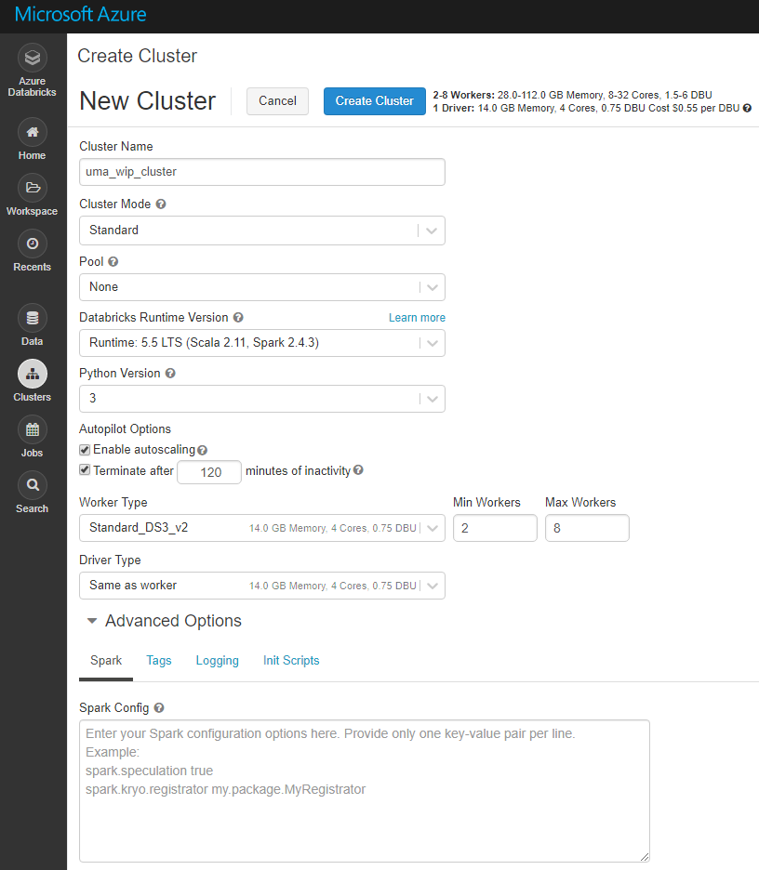Click the Create Cluster page heading

(137, 56)
